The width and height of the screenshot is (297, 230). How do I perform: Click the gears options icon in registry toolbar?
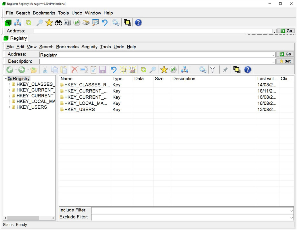coord(203,70)
